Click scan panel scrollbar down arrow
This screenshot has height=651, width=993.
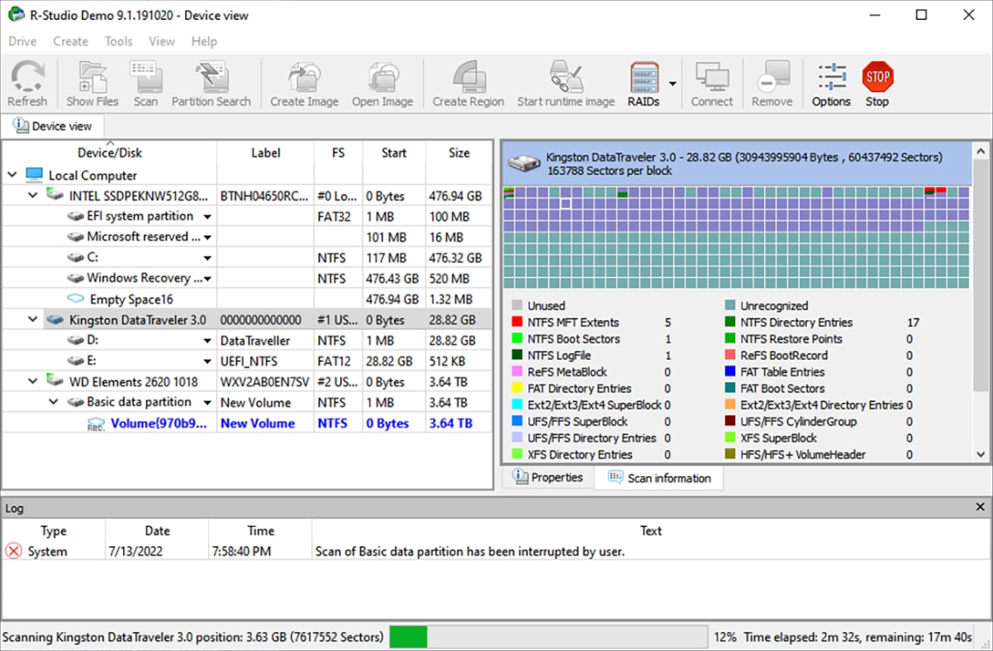[981, 454]
